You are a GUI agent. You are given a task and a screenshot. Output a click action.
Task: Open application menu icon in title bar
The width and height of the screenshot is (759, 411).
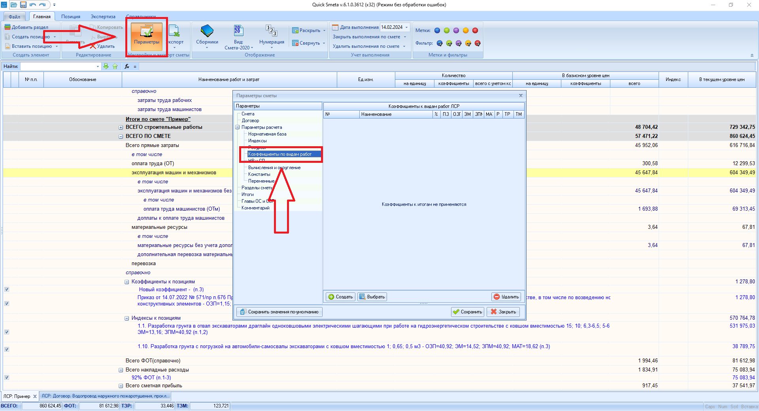click(x=4, y=5)
